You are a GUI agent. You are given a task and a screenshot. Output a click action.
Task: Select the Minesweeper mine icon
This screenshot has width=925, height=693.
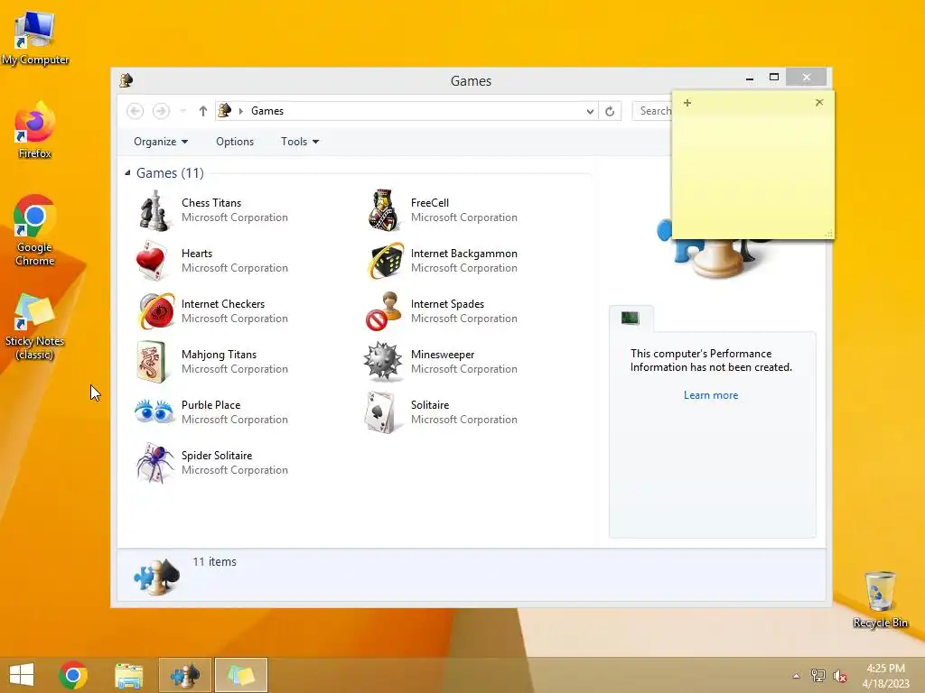[x=383, y=362]
